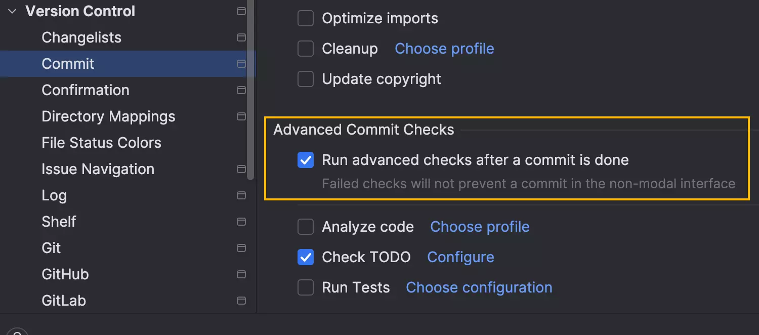This screenshot has height=335, width=759.
Task: Enable the Optimize imports checkbox
Action: [306, 19]
